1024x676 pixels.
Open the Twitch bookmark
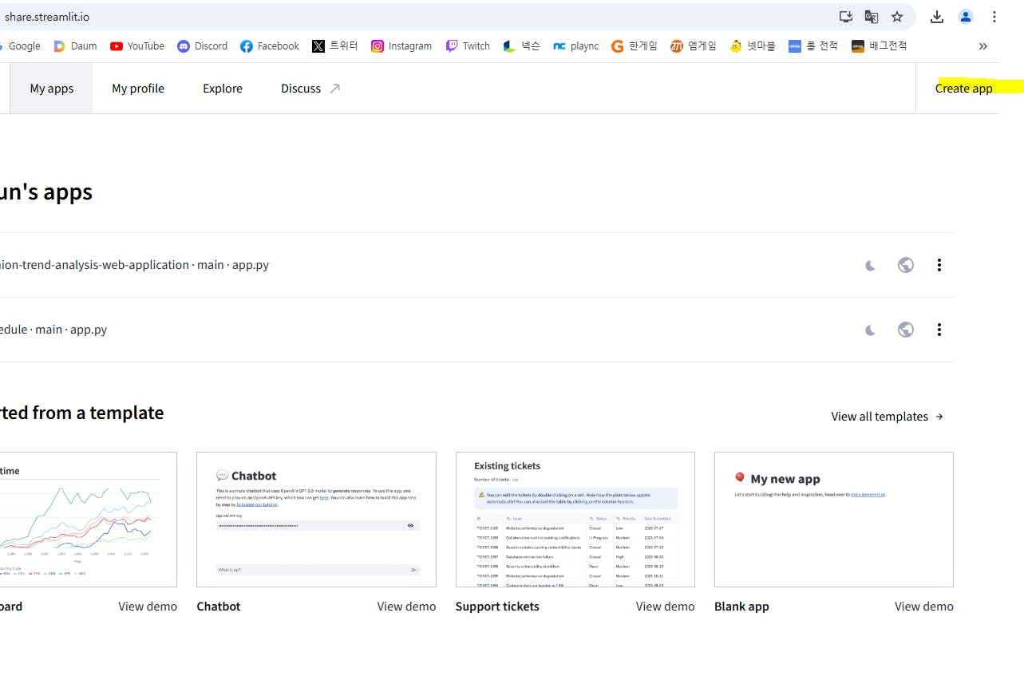click(468, 46)
